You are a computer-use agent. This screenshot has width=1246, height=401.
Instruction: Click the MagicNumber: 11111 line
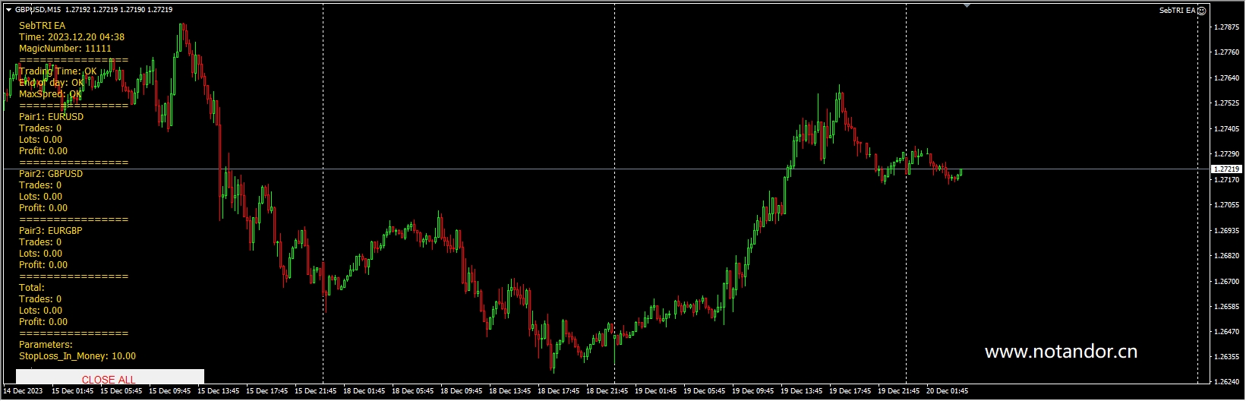[x=65, y=49]
